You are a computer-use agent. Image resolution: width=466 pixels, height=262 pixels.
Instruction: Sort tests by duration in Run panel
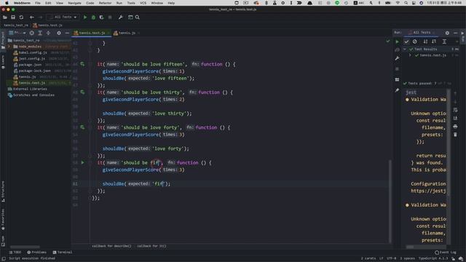pyautogui.click(x=434, y=41)
